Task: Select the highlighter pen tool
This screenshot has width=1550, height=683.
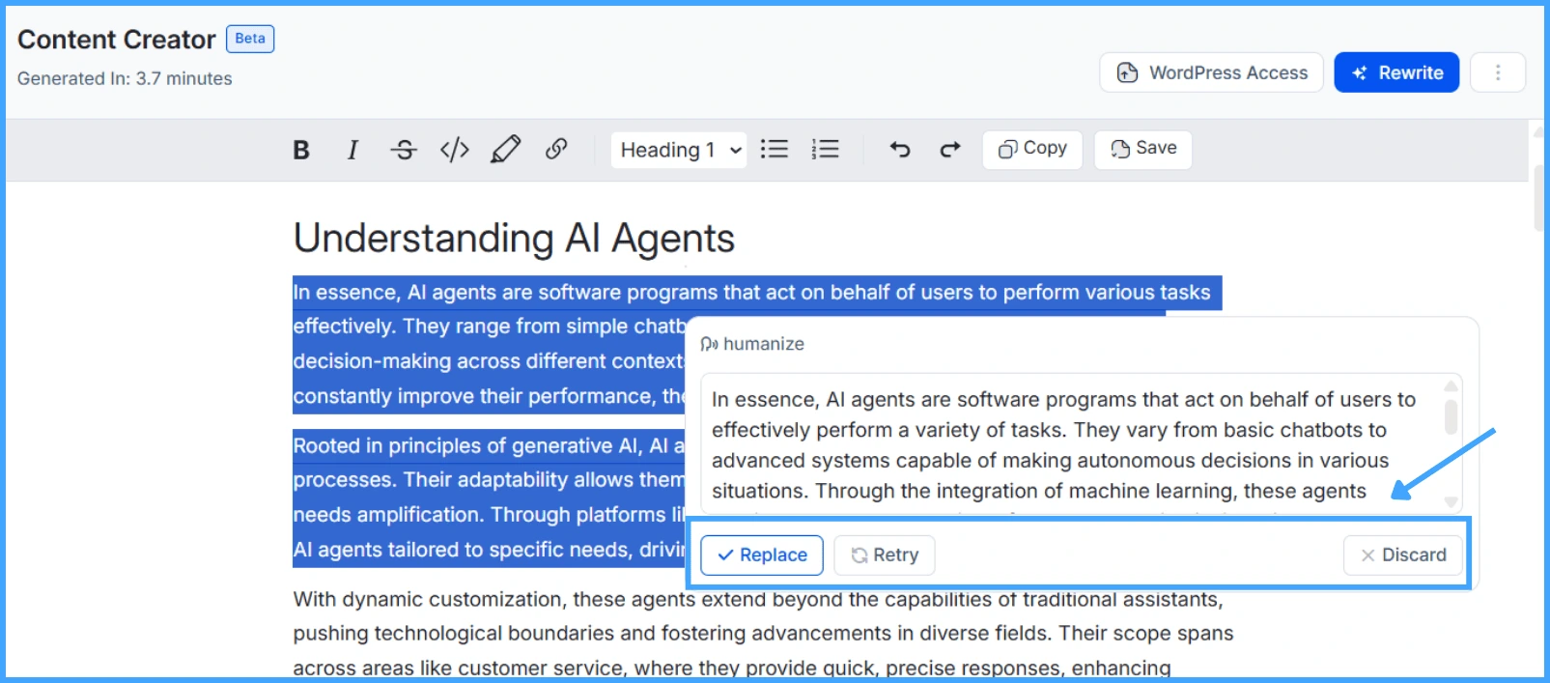Action: click(x=505, y=149)
